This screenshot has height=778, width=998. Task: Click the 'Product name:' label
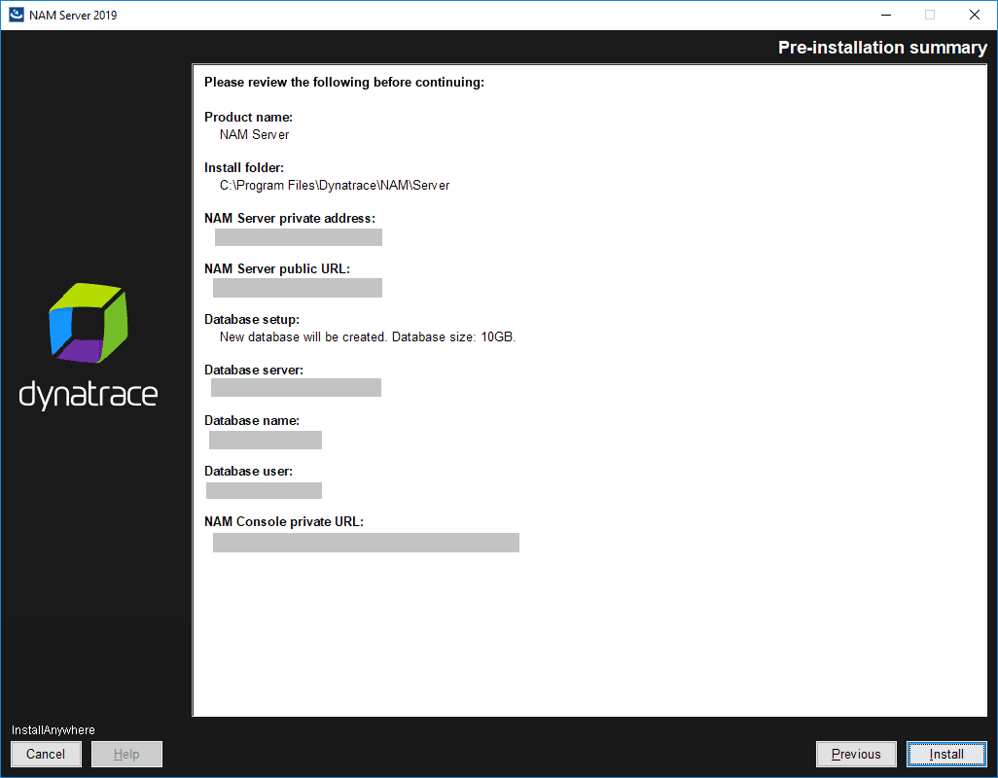[248, 117]
